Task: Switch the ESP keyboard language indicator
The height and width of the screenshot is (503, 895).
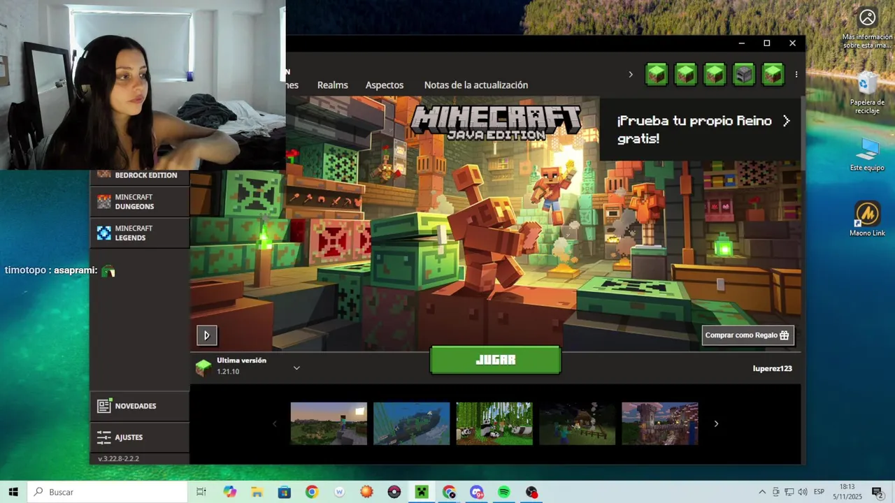Action: [x=819, y=492]
